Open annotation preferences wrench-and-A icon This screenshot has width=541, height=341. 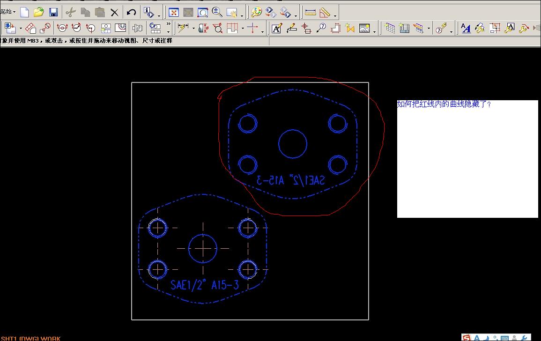(509, 28)
